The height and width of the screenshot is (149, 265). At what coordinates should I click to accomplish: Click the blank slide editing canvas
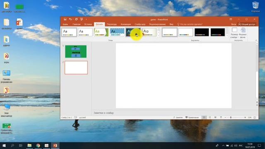tap(173, 76)
